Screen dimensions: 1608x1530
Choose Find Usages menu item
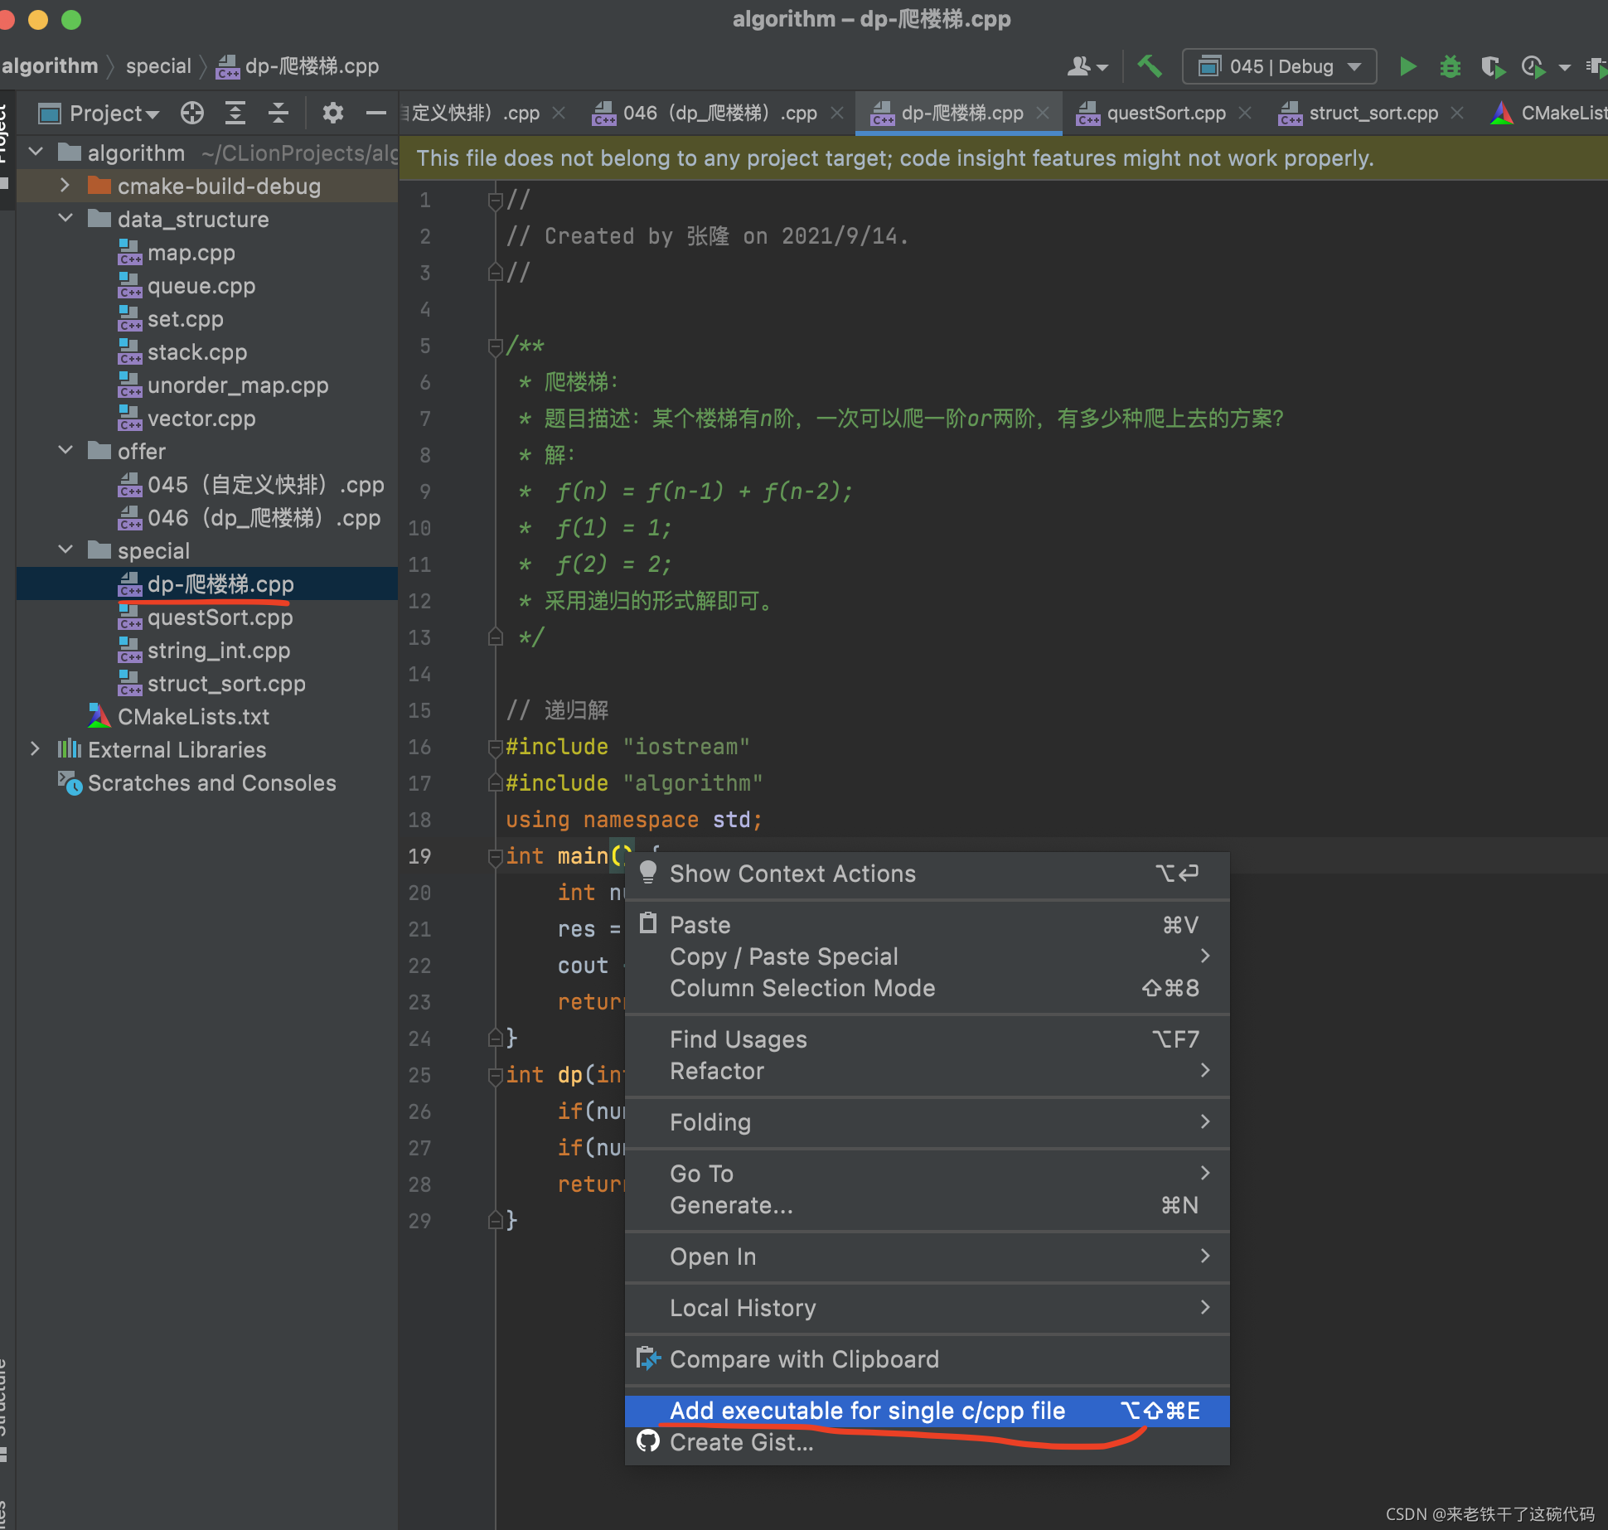click(x=927, y=1039)
